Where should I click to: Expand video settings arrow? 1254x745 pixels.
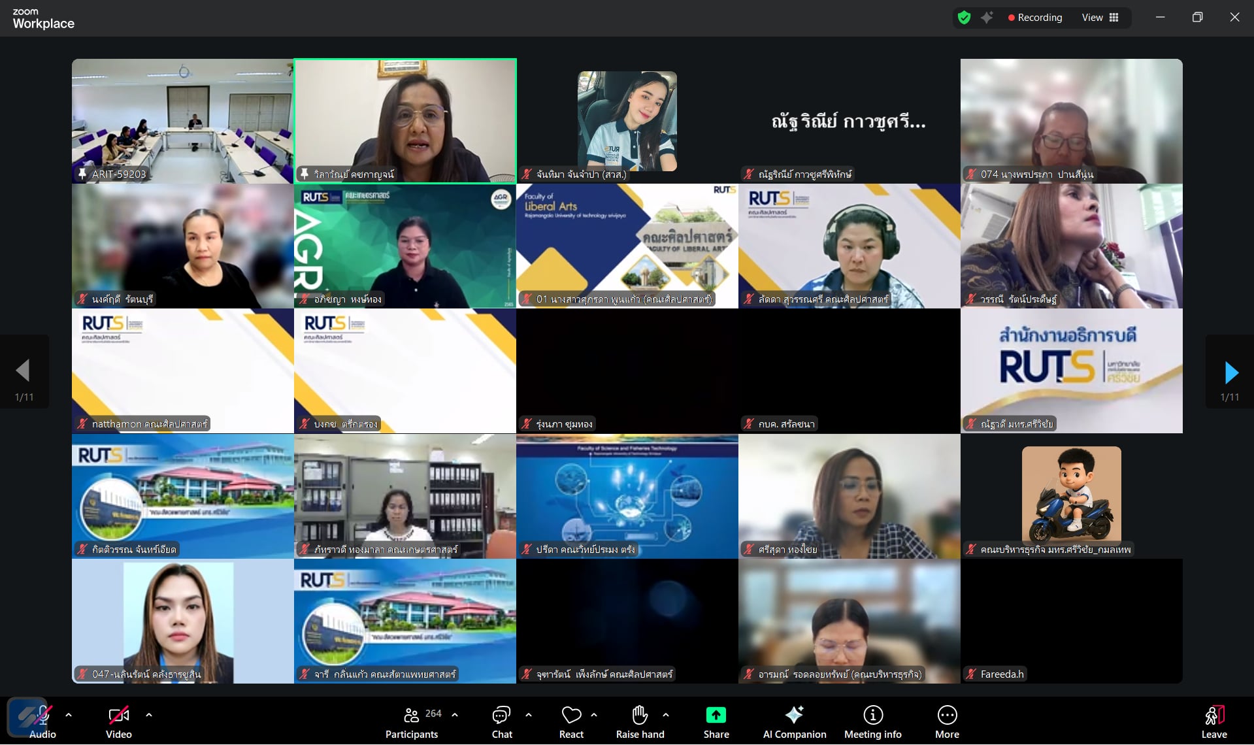149,715
